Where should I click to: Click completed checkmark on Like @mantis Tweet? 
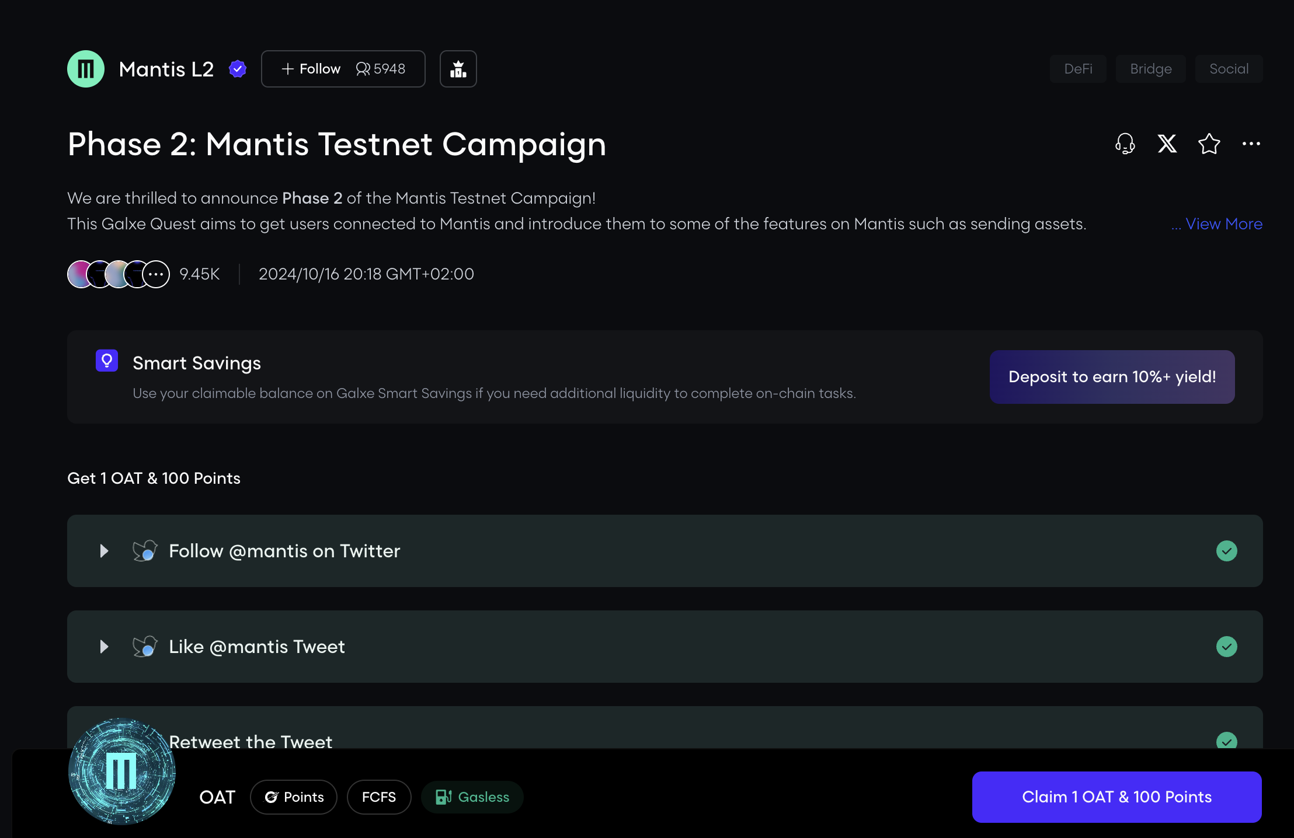(1226, 647)
